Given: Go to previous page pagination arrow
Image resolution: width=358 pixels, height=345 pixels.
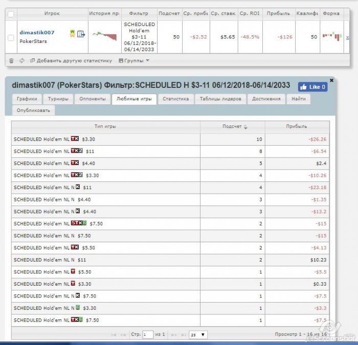Looking at the screenshot, I should 123,335.
